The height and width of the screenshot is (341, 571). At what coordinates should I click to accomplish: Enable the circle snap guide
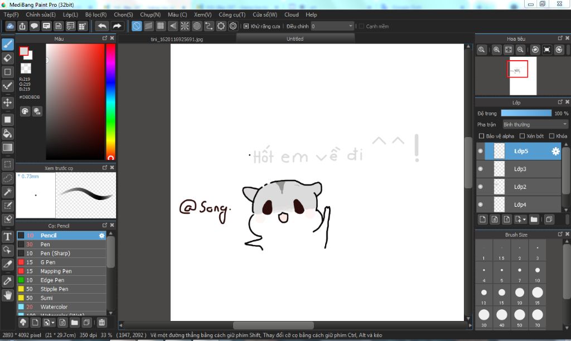pyautogui.click(x=197, y=26)
